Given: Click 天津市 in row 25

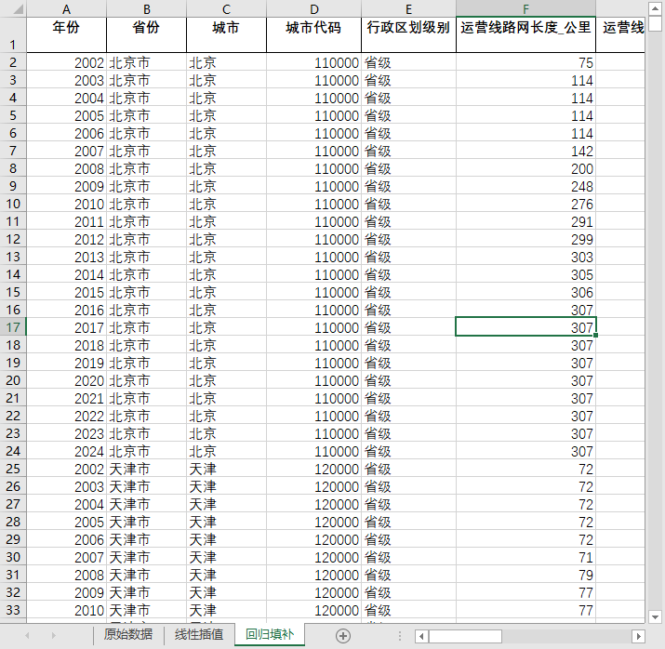Looking at the screenshot, I should tap(146, 469).
